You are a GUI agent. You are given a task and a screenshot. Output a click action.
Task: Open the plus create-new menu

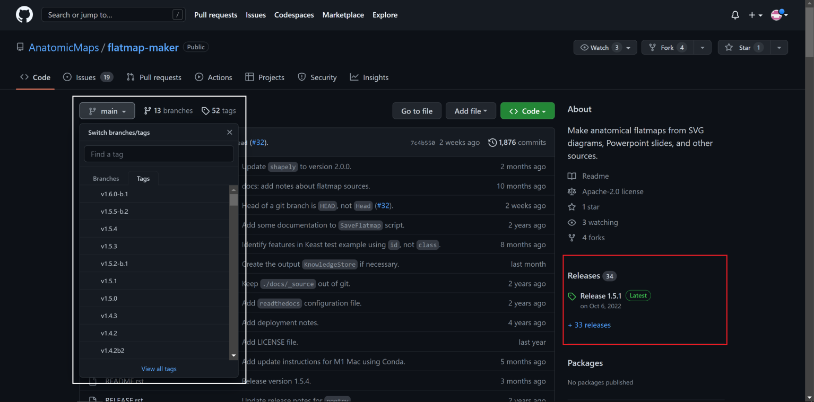point(755,15)
